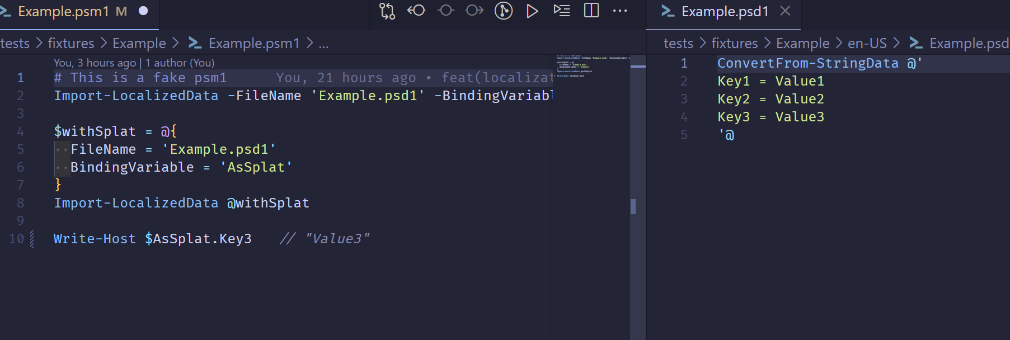Click 'tests' breadcrumb in right editor
The width and height of the screenshot is (1010, 340).
pos(678,43)
